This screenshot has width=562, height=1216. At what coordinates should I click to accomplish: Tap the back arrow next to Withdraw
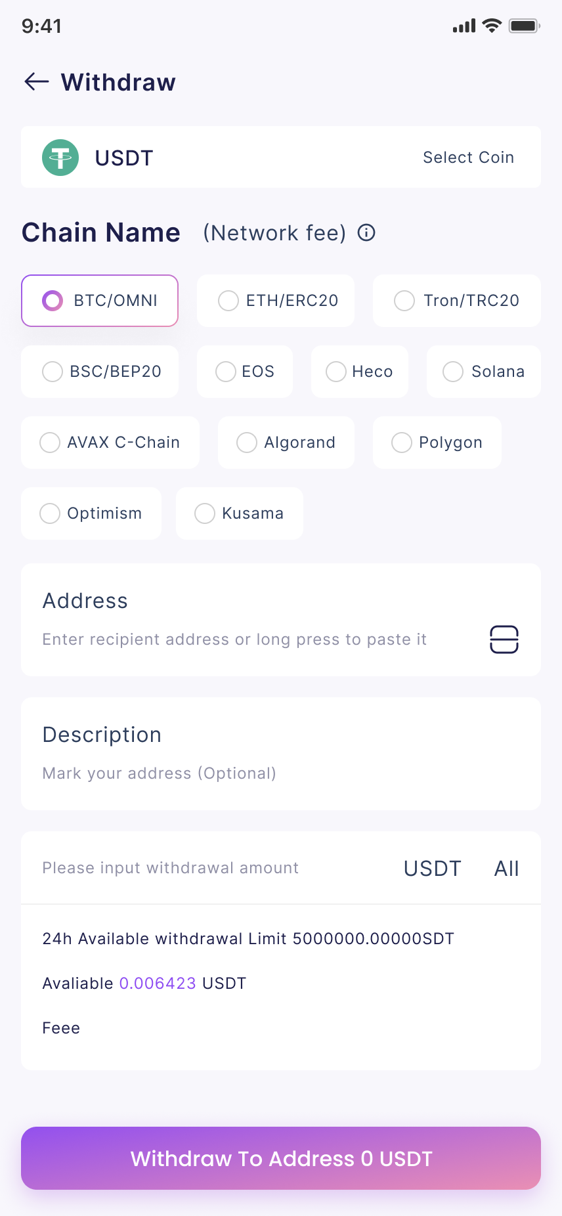(37, 81)
